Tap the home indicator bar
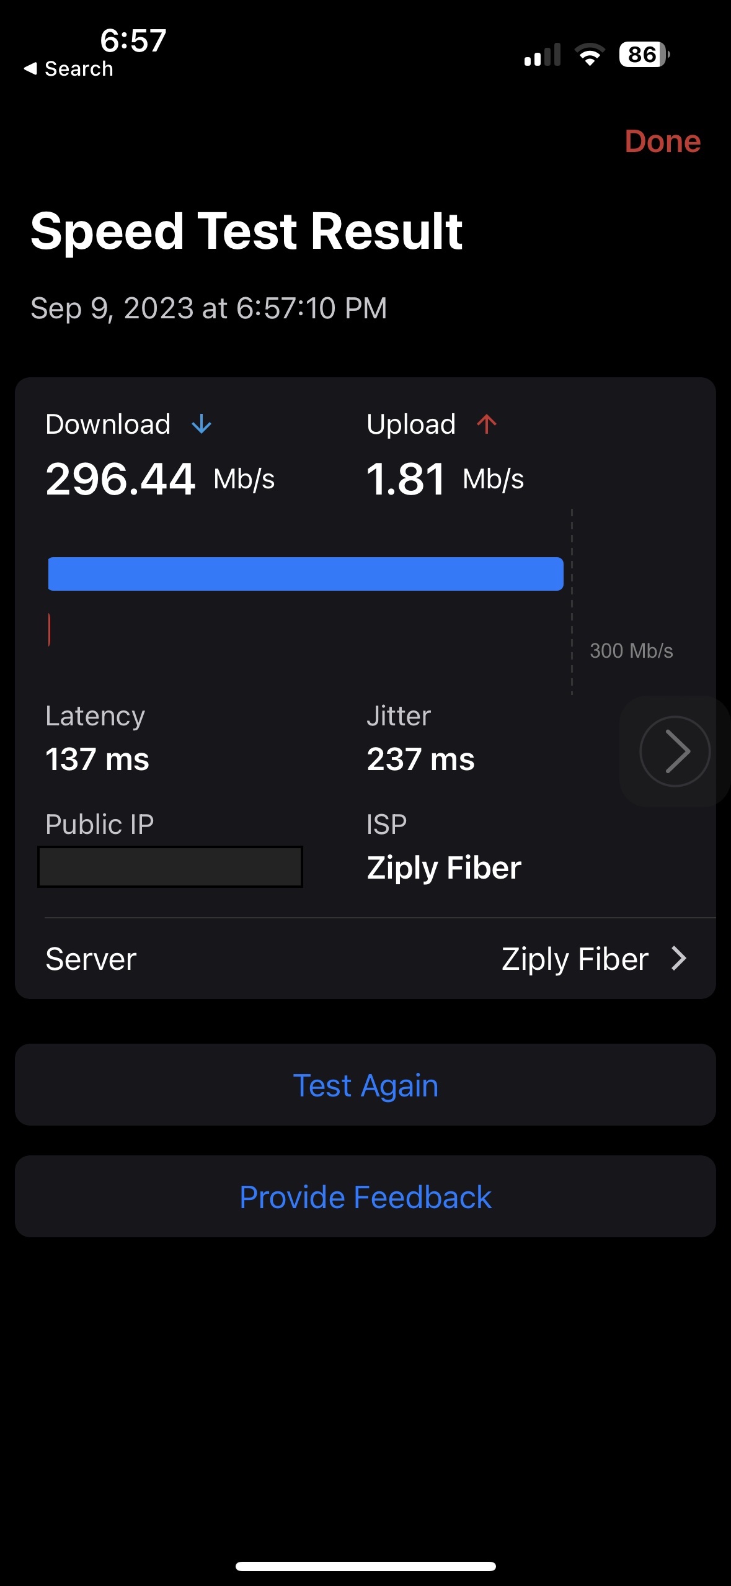Screen dimensions: 731x1586 (x=365, y=1566)
